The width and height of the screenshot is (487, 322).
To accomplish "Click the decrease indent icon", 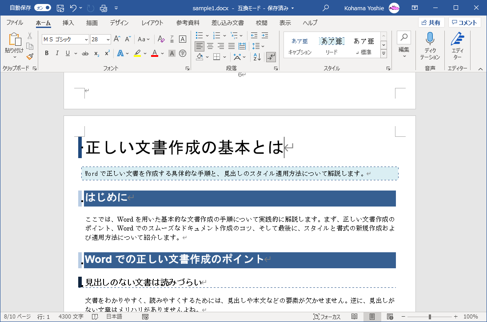I will (254, 36).
